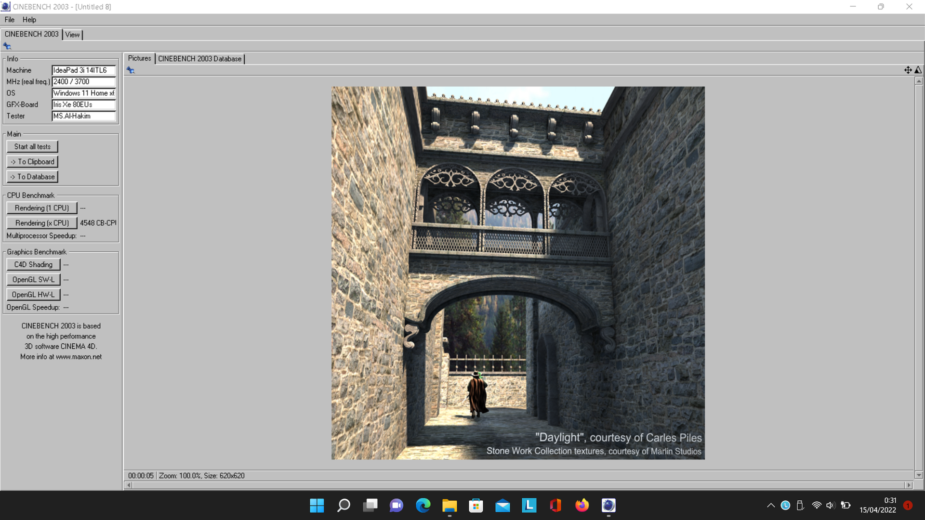Open the red notification badge
Image resolution: width=925 pixels, height=520 pixels.
point(908,506)
